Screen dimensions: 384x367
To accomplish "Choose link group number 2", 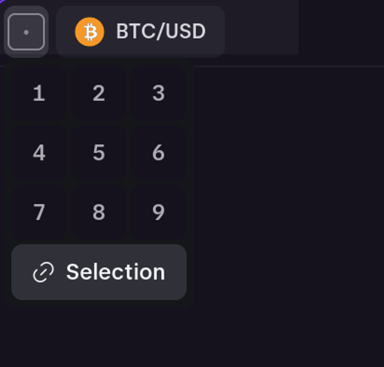I will click(x=99, y=93).
